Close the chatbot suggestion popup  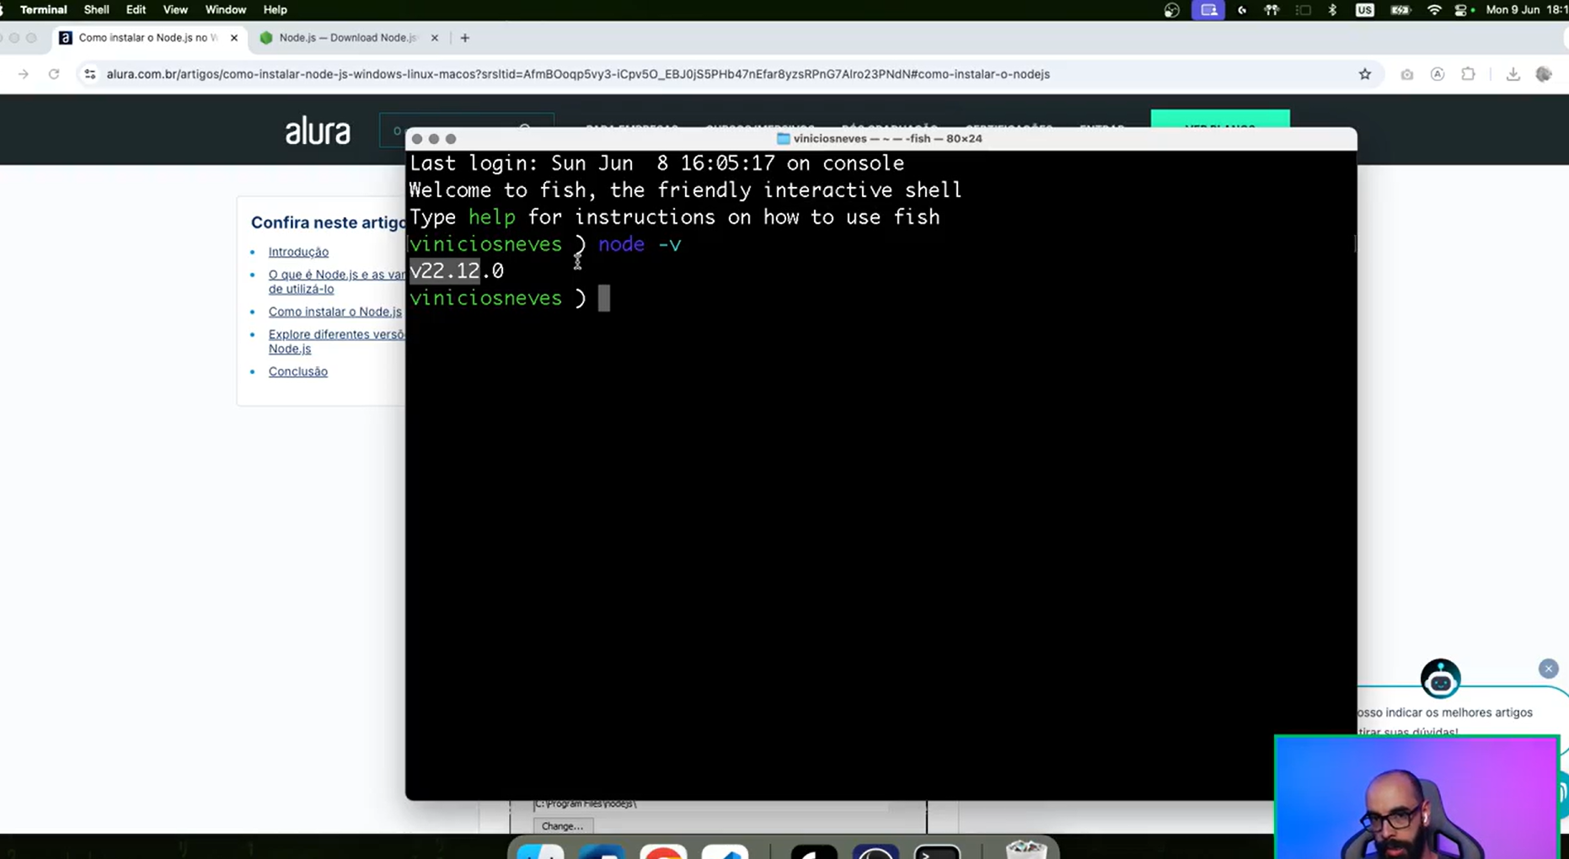(1548, 669)
